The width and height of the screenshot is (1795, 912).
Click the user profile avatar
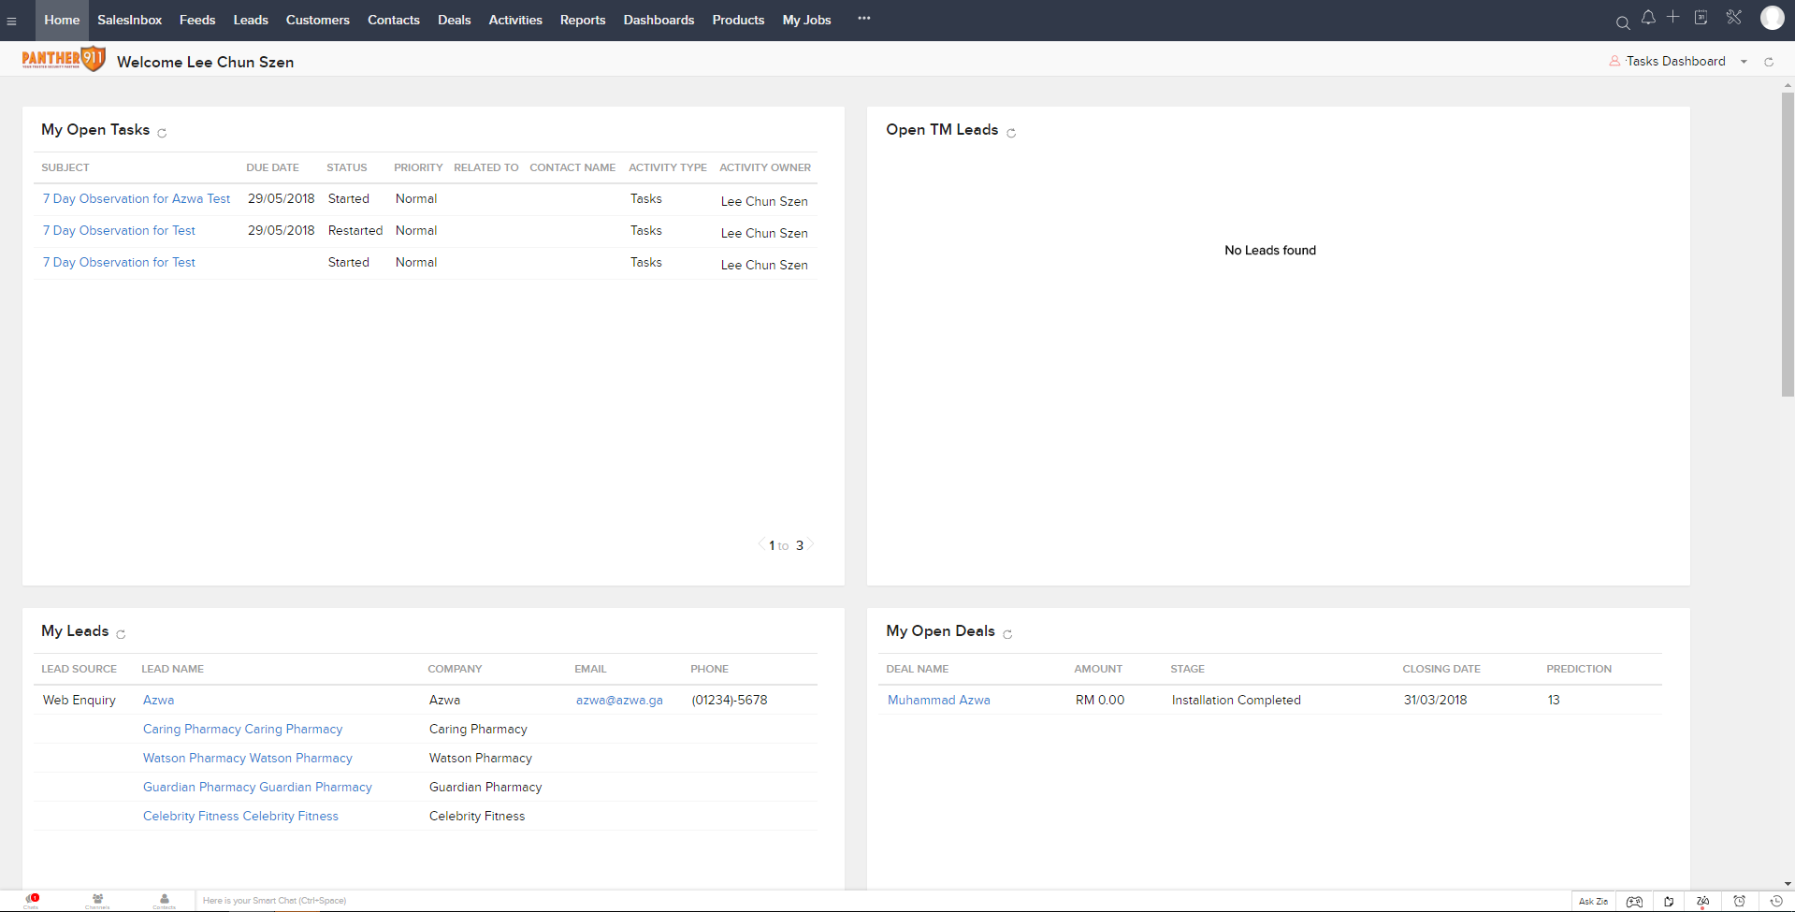tap(1772, 18)
